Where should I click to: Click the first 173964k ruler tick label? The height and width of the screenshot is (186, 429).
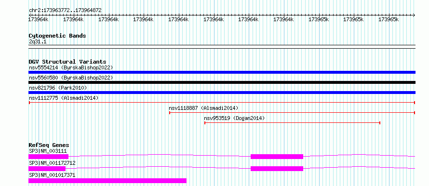(x=39, y=19)
